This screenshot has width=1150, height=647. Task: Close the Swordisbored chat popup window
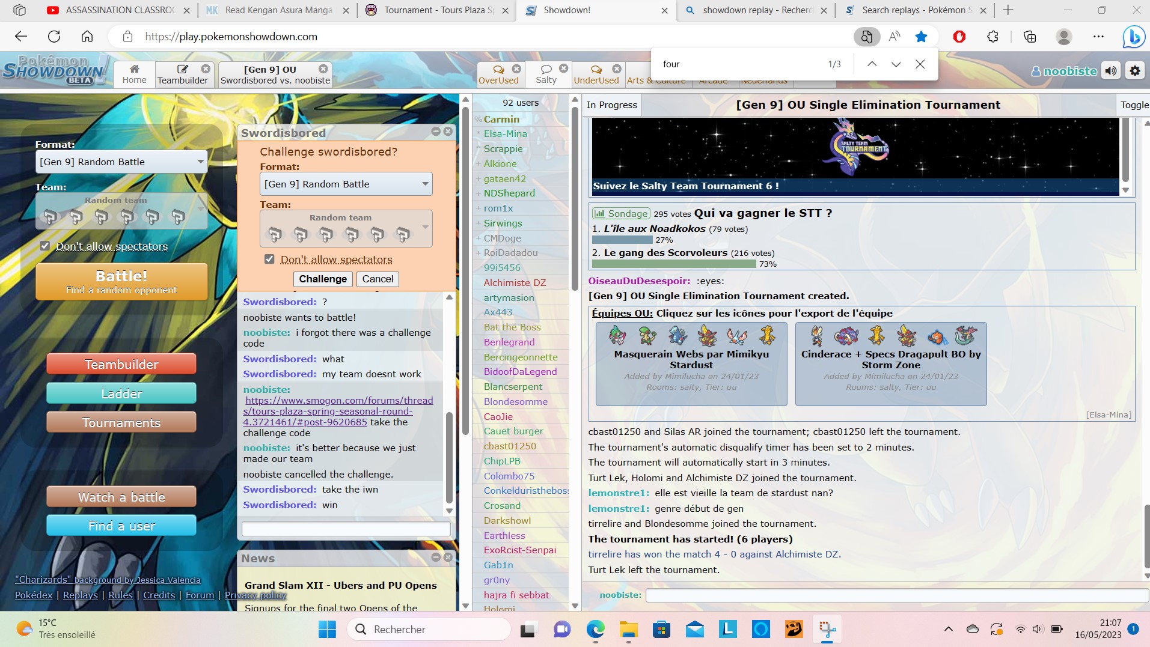(448, 132)
